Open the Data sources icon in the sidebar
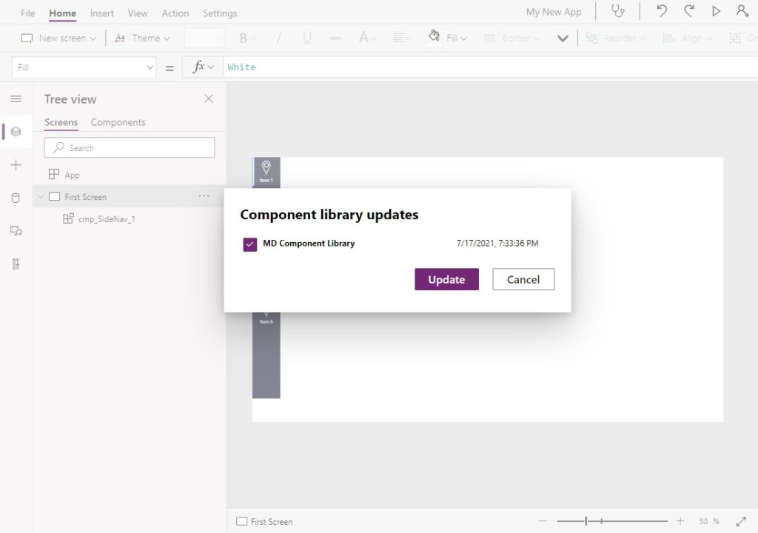Screen dimensions: 758x533 16,198
